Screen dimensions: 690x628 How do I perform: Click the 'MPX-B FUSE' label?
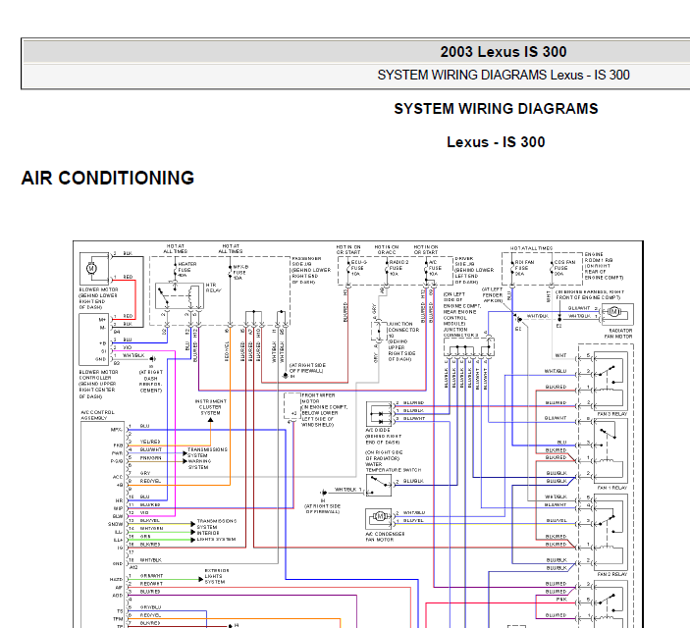pyautogui.click(x=240, y=269)
